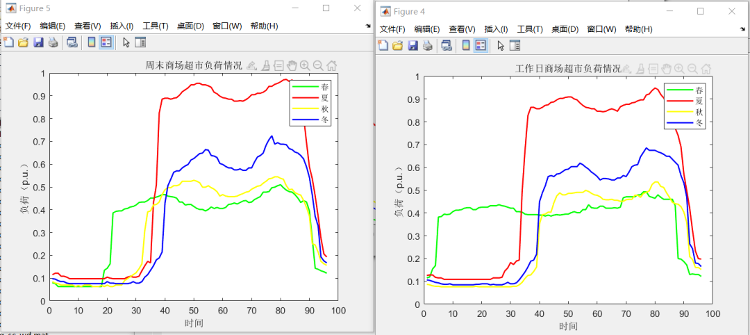Open 文件(F) menu in Figure 4
This screenshot has width=750, height=335.
(x=392, y=29)
